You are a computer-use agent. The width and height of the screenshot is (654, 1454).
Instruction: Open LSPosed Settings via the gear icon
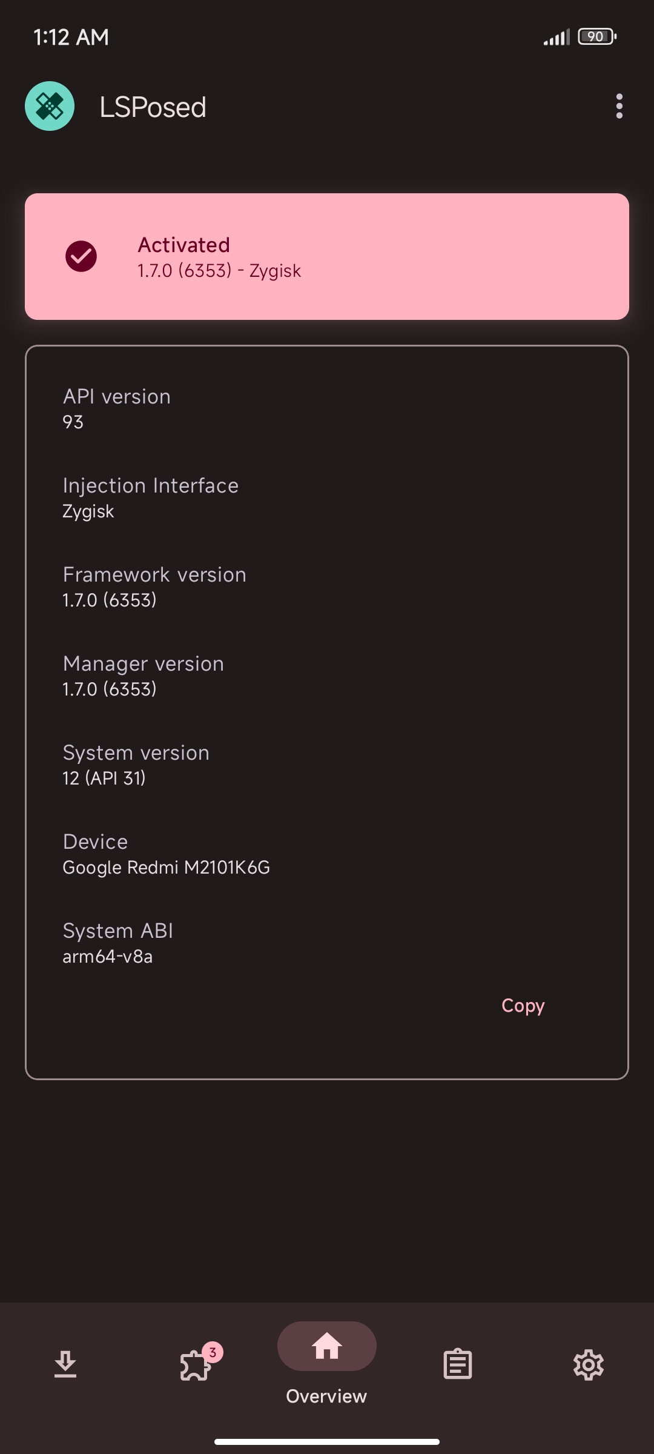coord(588,1365)
